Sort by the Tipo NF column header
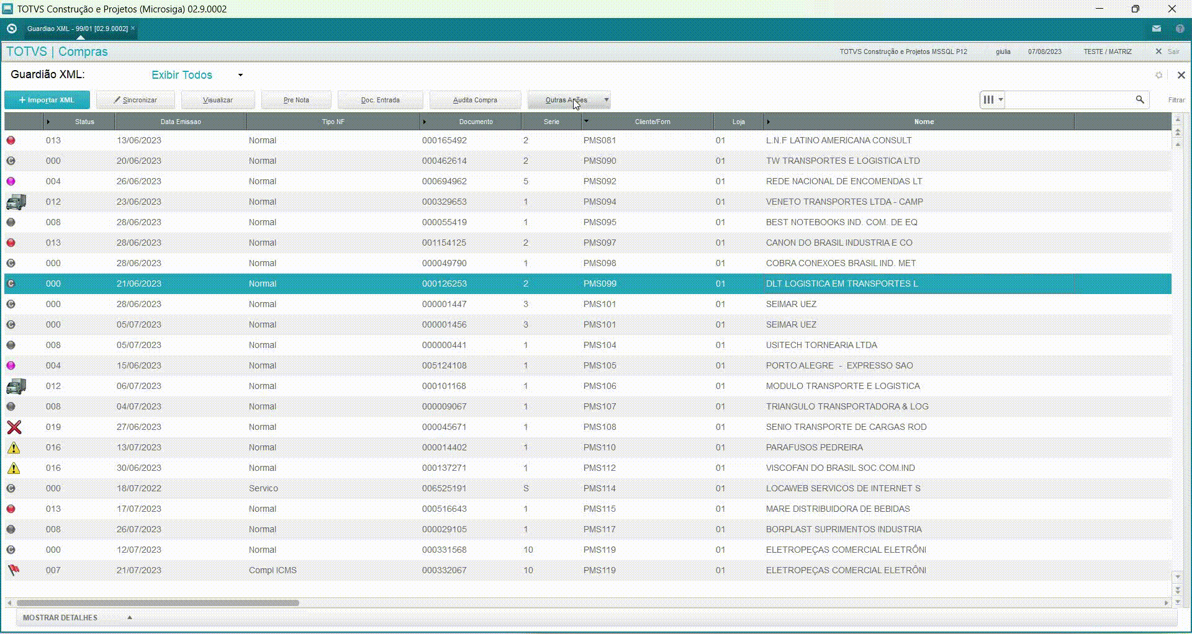1192x634 pixels. pos(333,122)
